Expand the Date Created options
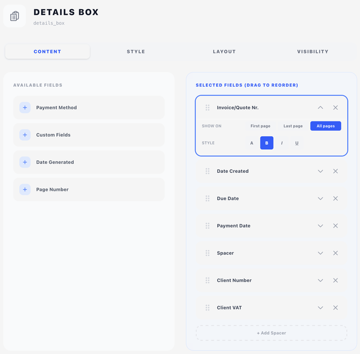The width and height of the screenshot is (360, 354). tap(320, 171)
